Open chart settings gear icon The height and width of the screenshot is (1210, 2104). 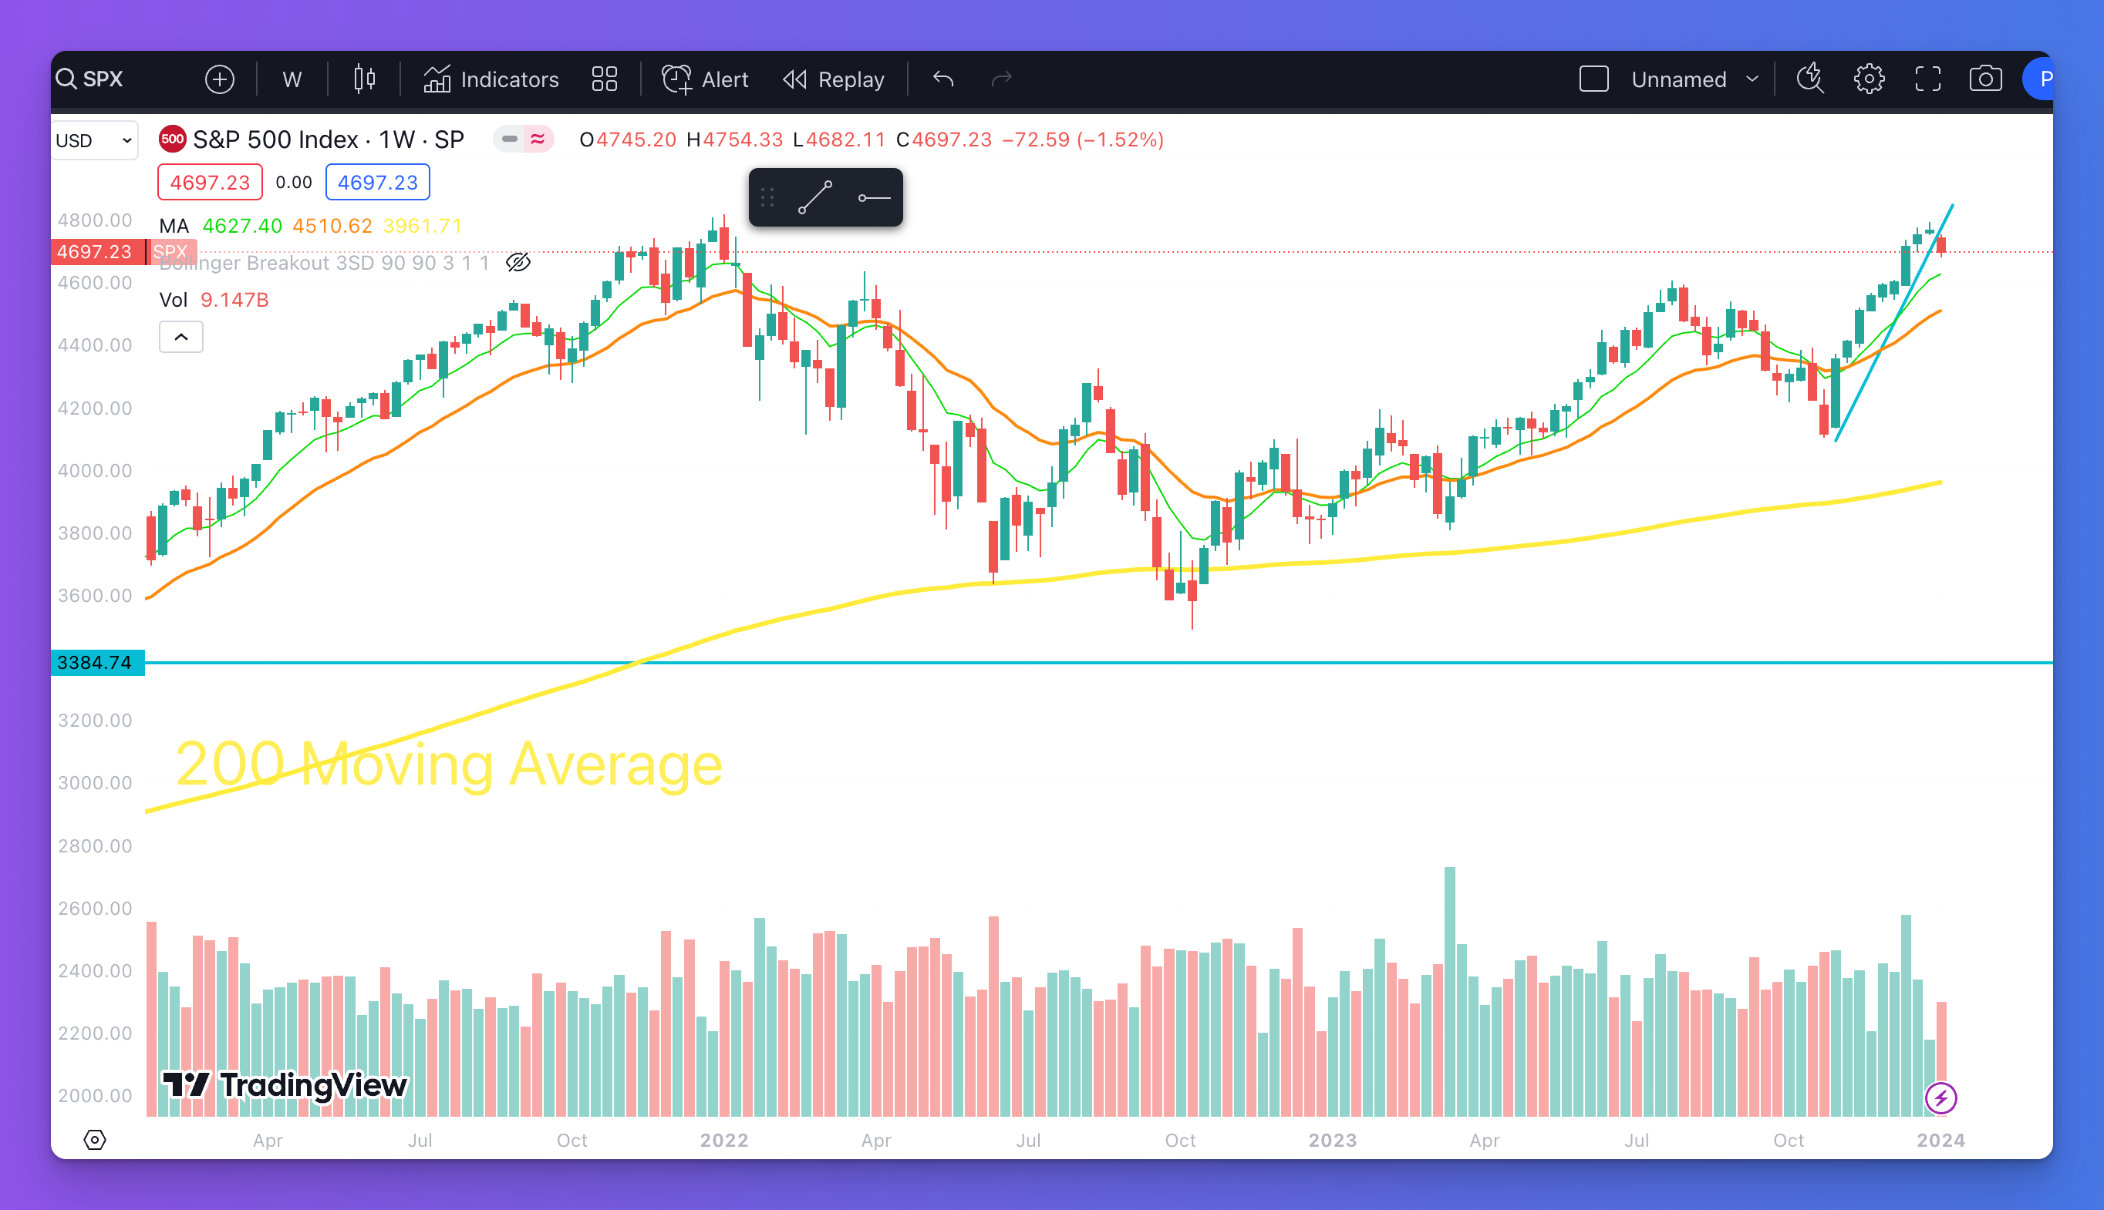tap(1869, 80)
